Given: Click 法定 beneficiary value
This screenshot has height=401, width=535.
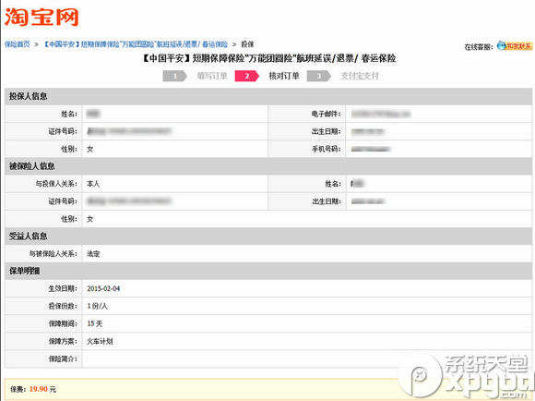Looking at the screenshot, I should click(x=93, y=254).
